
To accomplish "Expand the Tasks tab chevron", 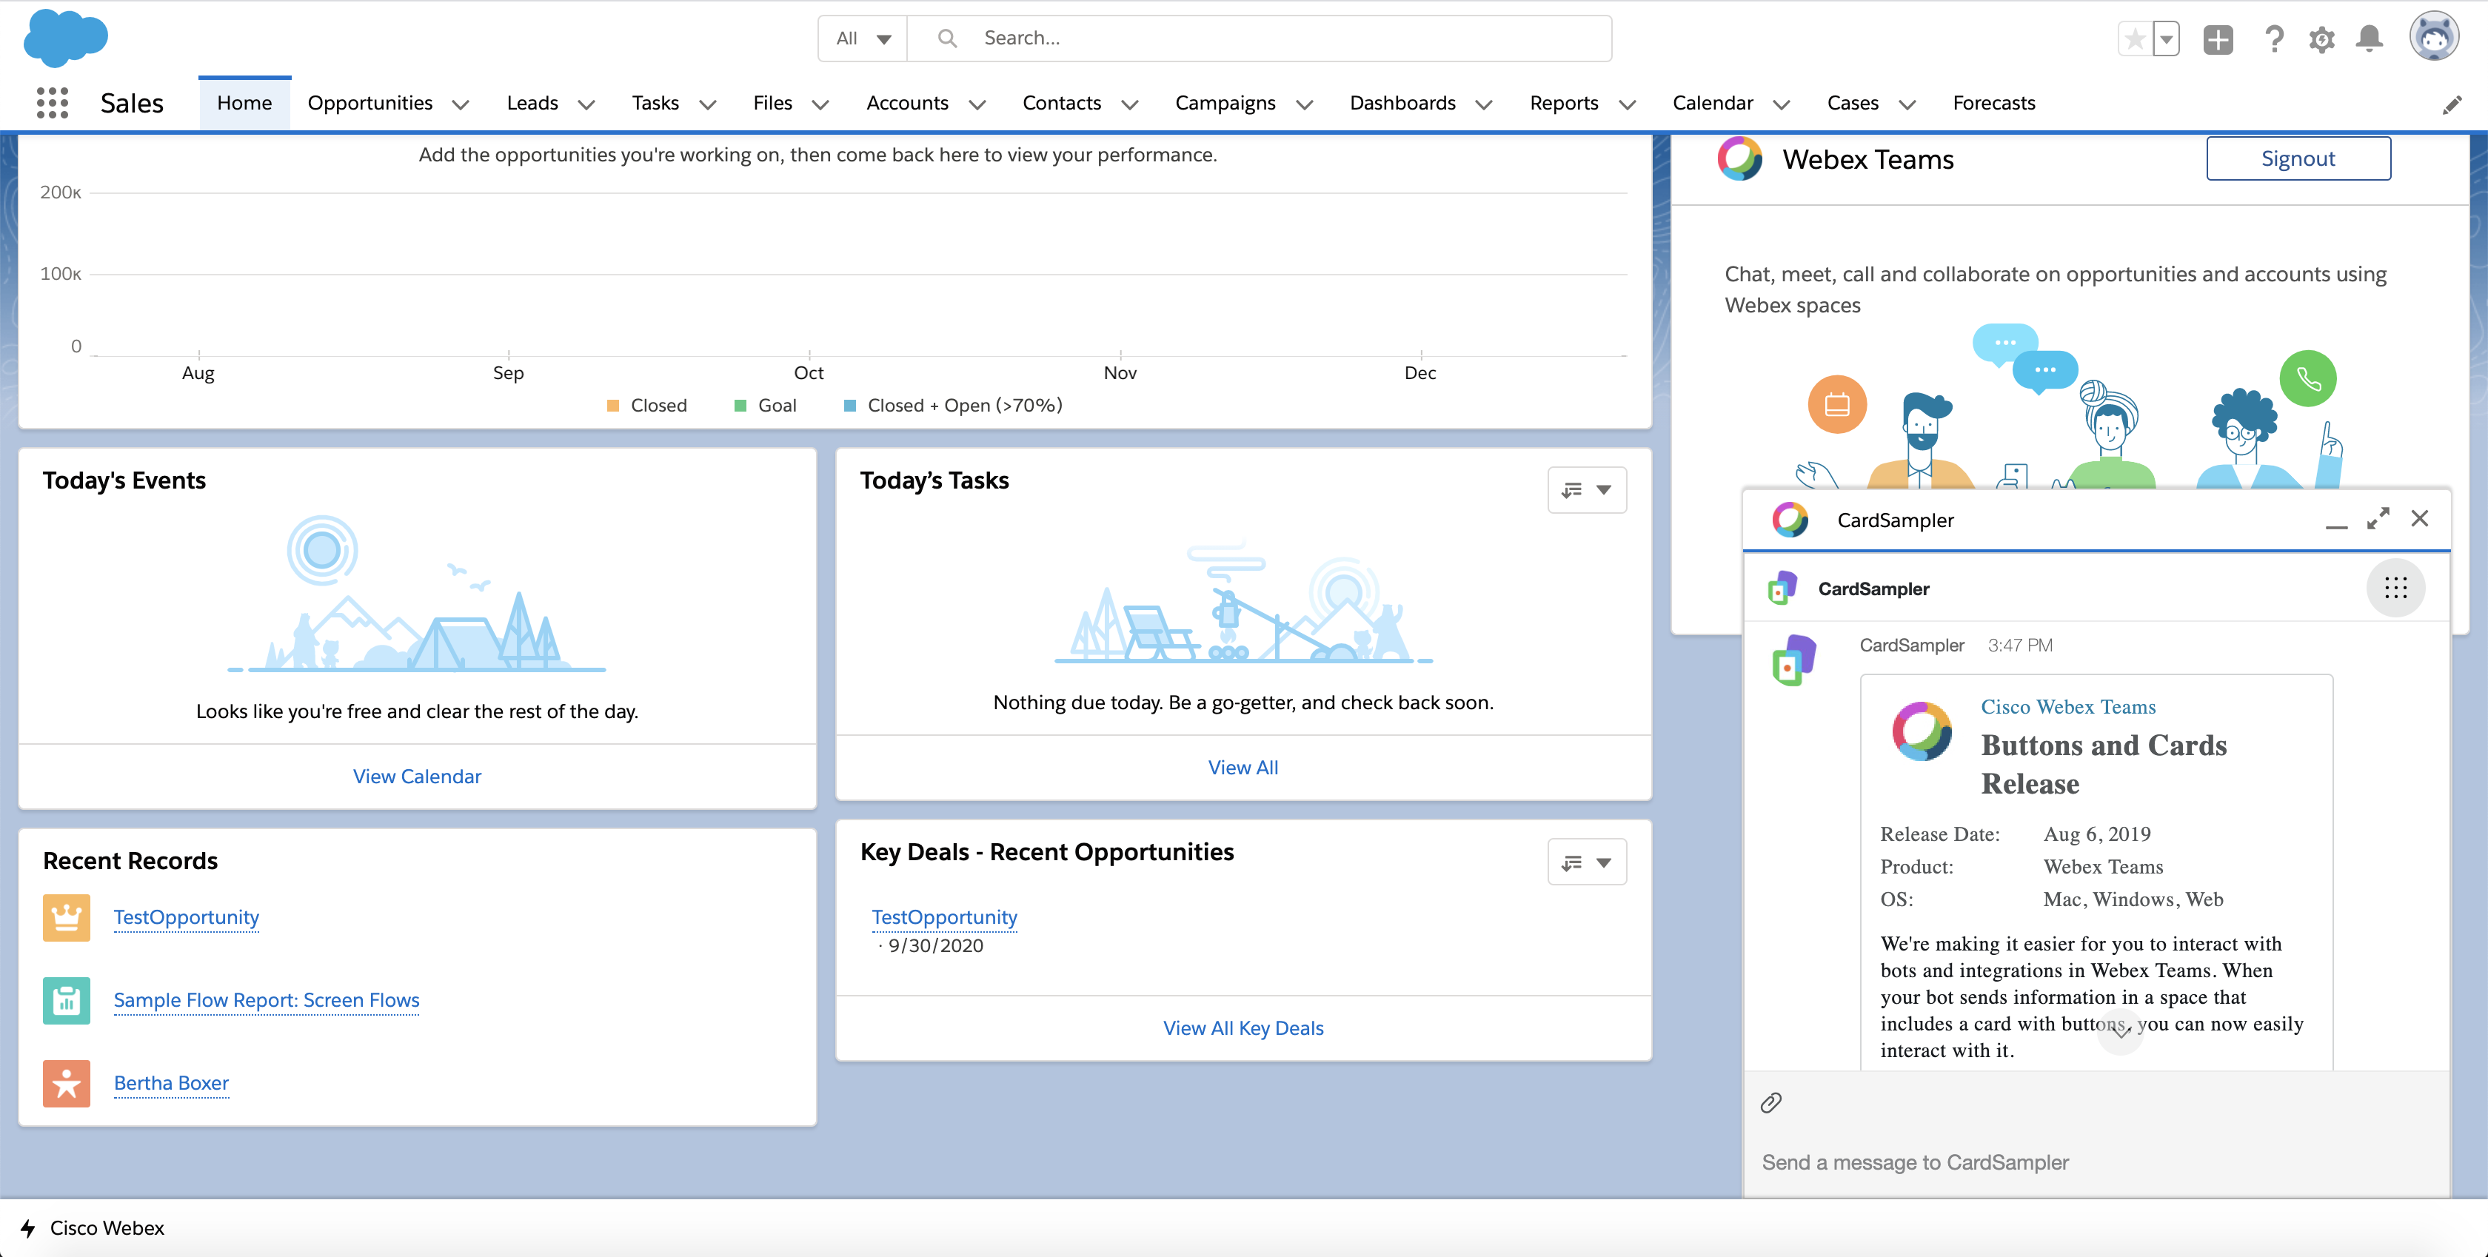I will 708,104.
